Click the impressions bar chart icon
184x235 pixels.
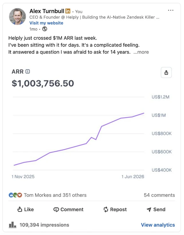[x=12, y=225]
